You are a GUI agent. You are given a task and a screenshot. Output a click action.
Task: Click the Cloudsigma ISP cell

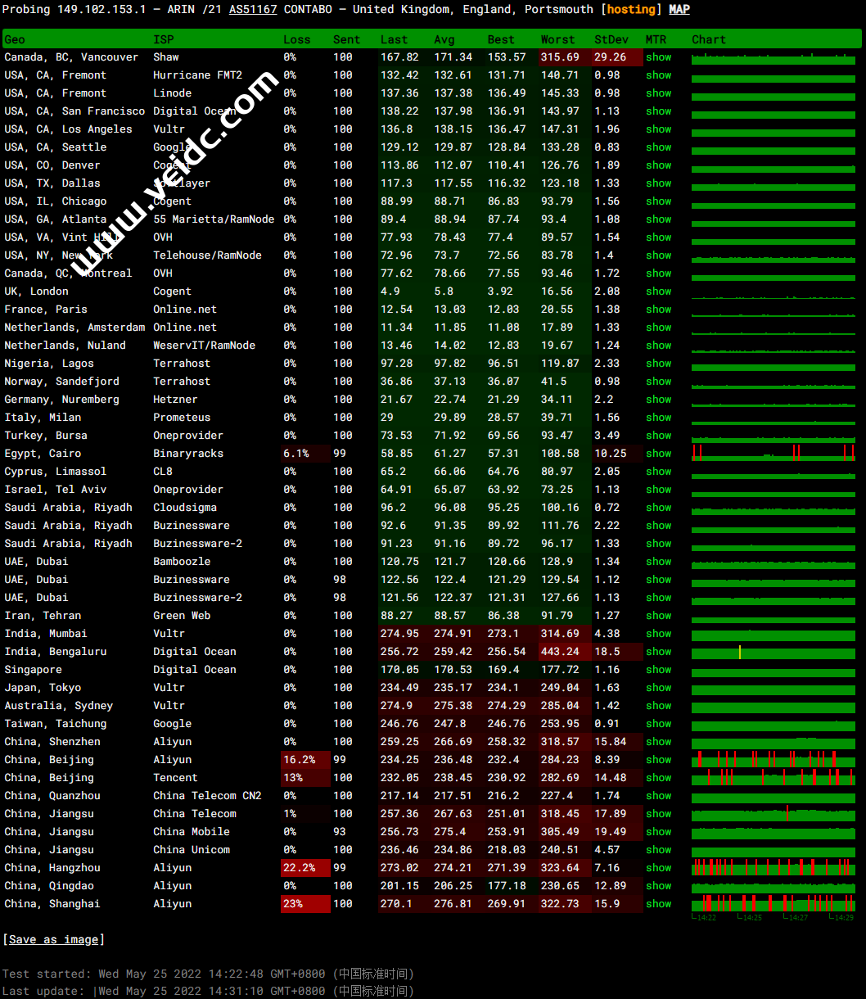click(x=185, y=508)
